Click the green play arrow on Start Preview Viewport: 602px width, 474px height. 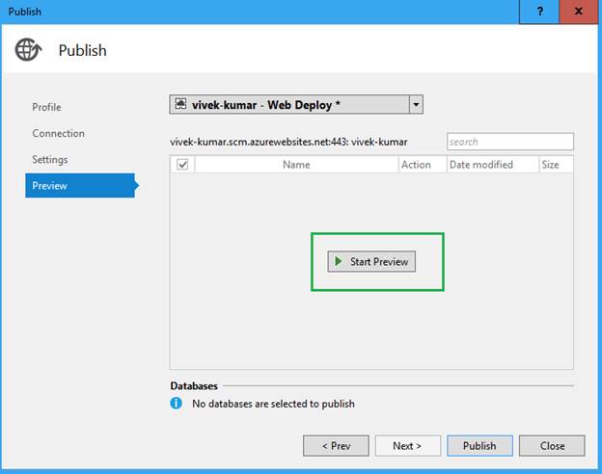click(x=339, y=261)
